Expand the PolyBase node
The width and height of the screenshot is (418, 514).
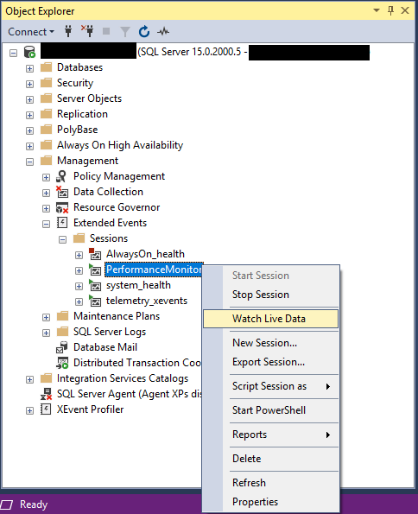pyautogui.click(x=30, y=130)
